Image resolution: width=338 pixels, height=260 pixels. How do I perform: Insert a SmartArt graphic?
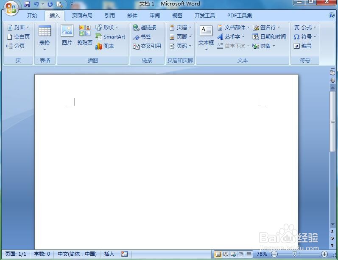tap(110, 37)
